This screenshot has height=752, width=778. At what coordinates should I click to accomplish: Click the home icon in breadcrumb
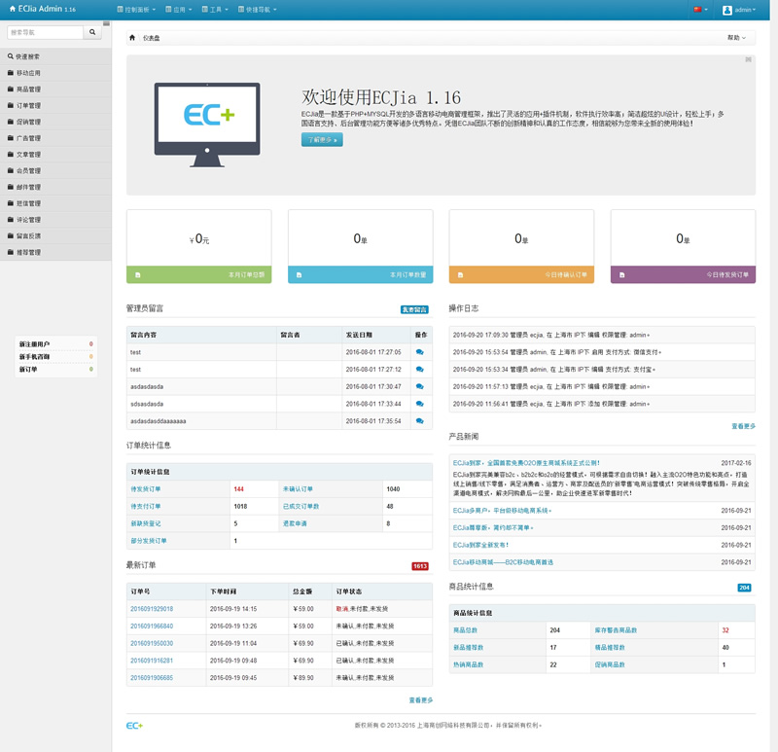click(132, 38)
